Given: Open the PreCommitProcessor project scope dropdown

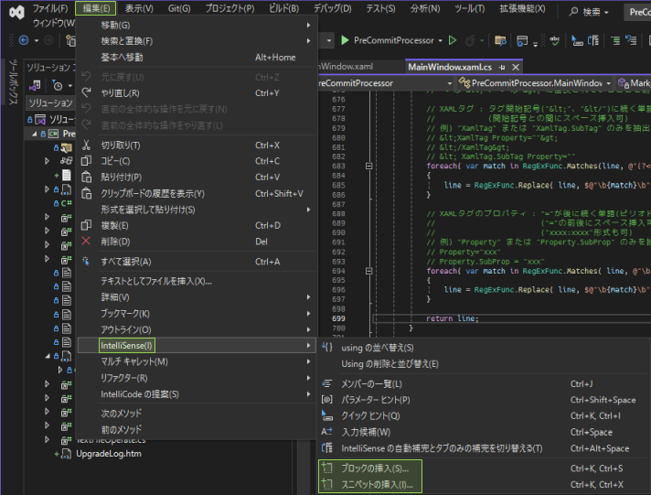Looking at the screenshot, I should tap(386, 83).
